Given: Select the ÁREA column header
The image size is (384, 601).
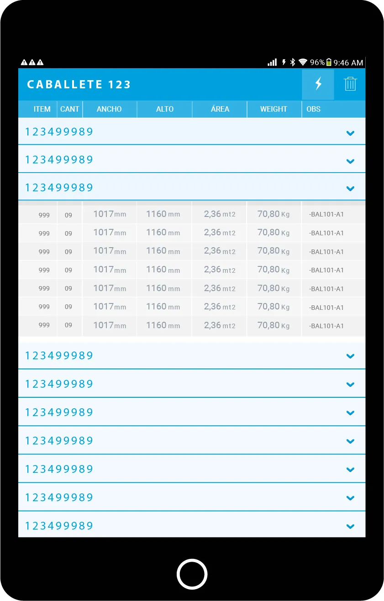Looking at the screenshot, I should (220, 109).
